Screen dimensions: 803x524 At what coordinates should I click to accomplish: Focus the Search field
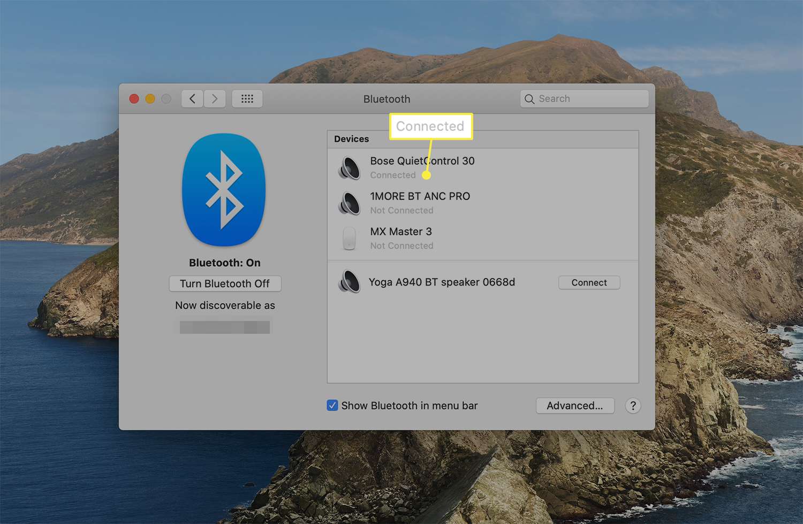pos(585,99)
